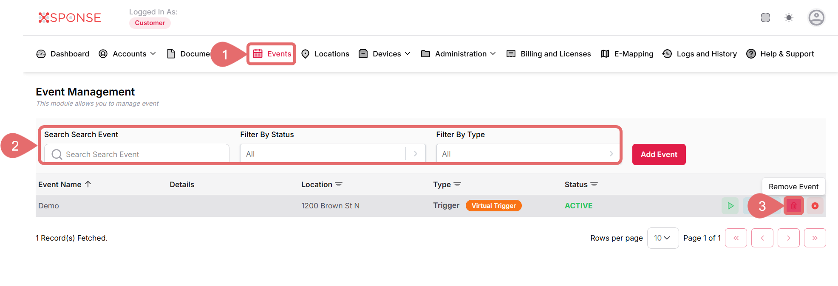Image resolution: width=838 pixels, height=286 pixels.
Task: Jump to the last page of results
Action: coord(815,238)
